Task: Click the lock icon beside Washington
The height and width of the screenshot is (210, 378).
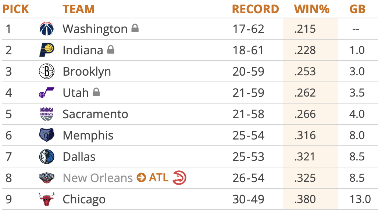Action: [135, 28]
